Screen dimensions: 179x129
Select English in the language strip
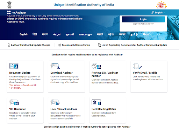click(23, 34)
